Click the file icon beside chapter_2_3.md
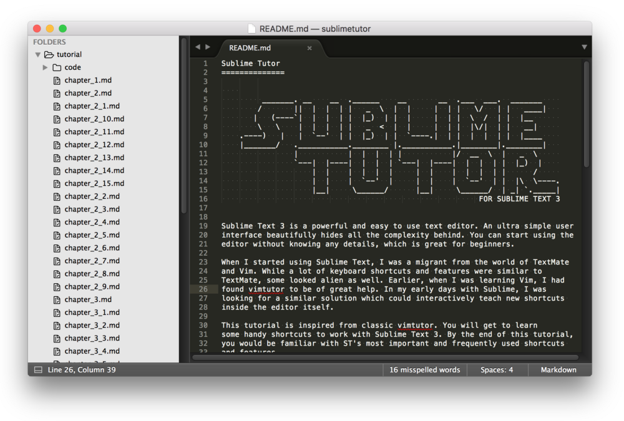624x421 pixels. 57,210
